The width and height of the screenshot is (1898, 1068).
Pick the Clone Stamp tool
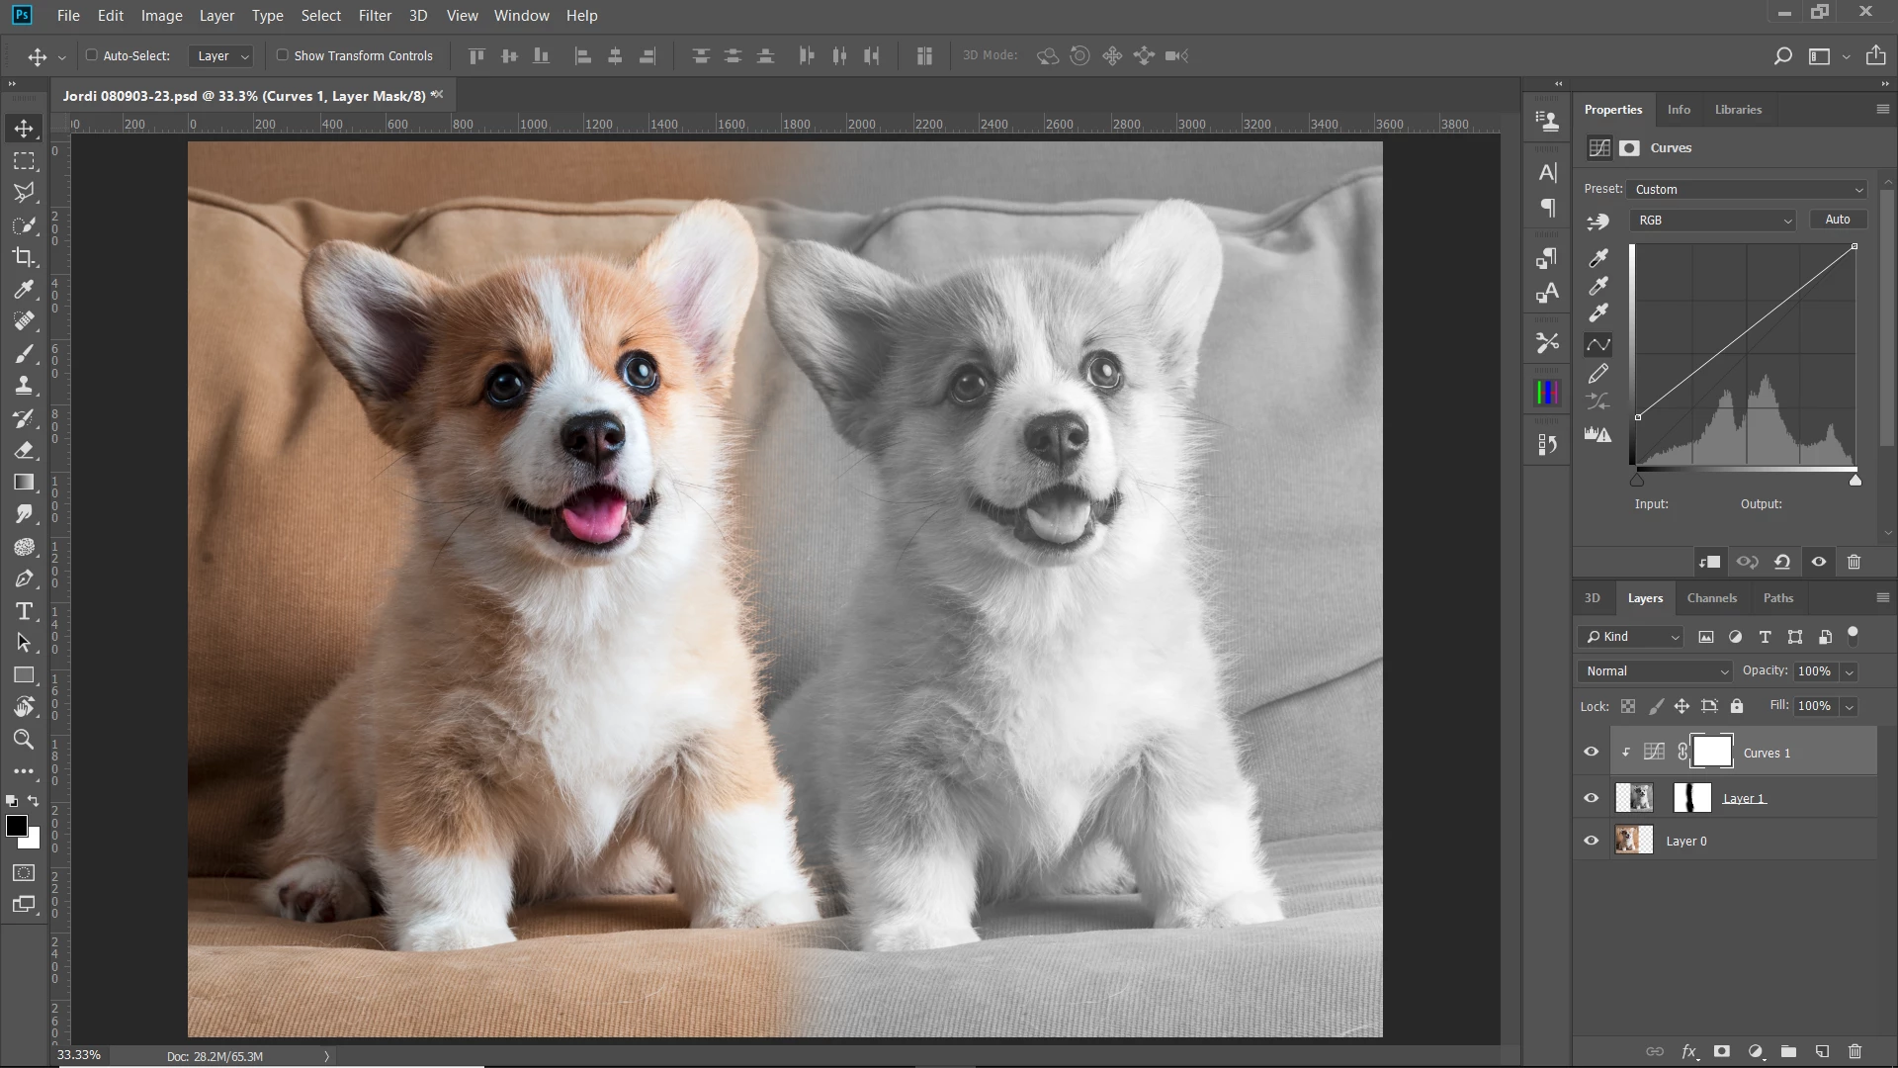(x=24, y=386)
